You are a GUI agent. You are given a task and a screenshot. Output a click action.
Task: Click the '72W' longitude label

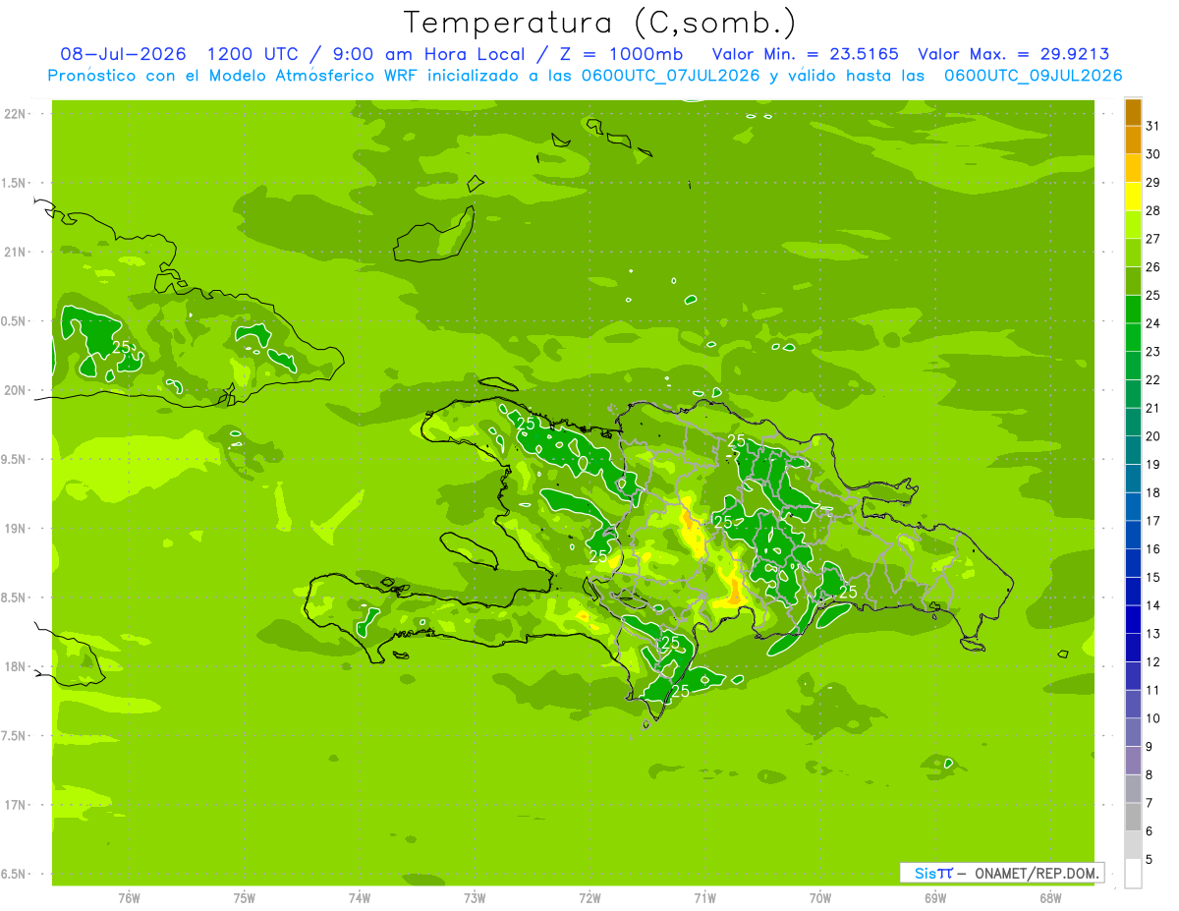589,897
